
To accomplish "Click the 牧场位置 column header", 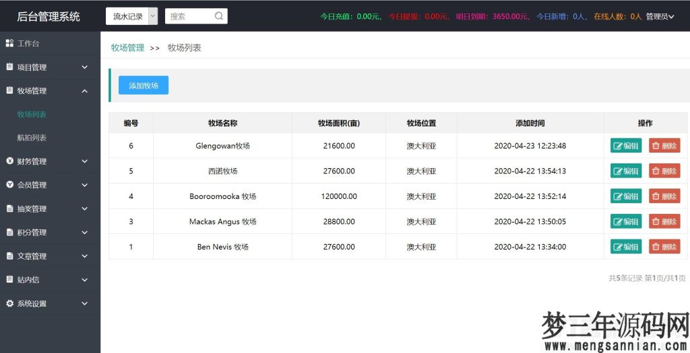I will pyautogui.click(x=421, y=123).
